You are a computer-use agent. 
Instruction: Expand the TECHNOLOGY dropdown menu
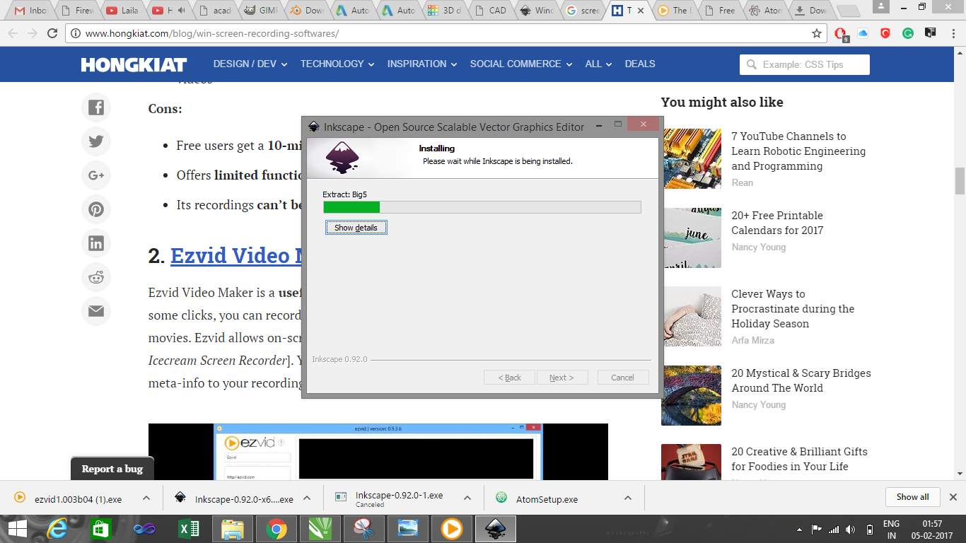click(x=337, y=64)
